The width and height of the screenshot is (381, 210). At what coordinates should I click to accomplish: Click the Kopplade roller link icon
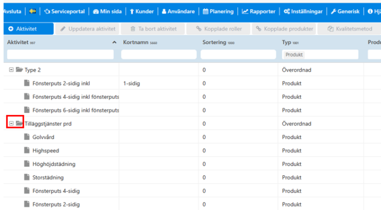[199, 29]
